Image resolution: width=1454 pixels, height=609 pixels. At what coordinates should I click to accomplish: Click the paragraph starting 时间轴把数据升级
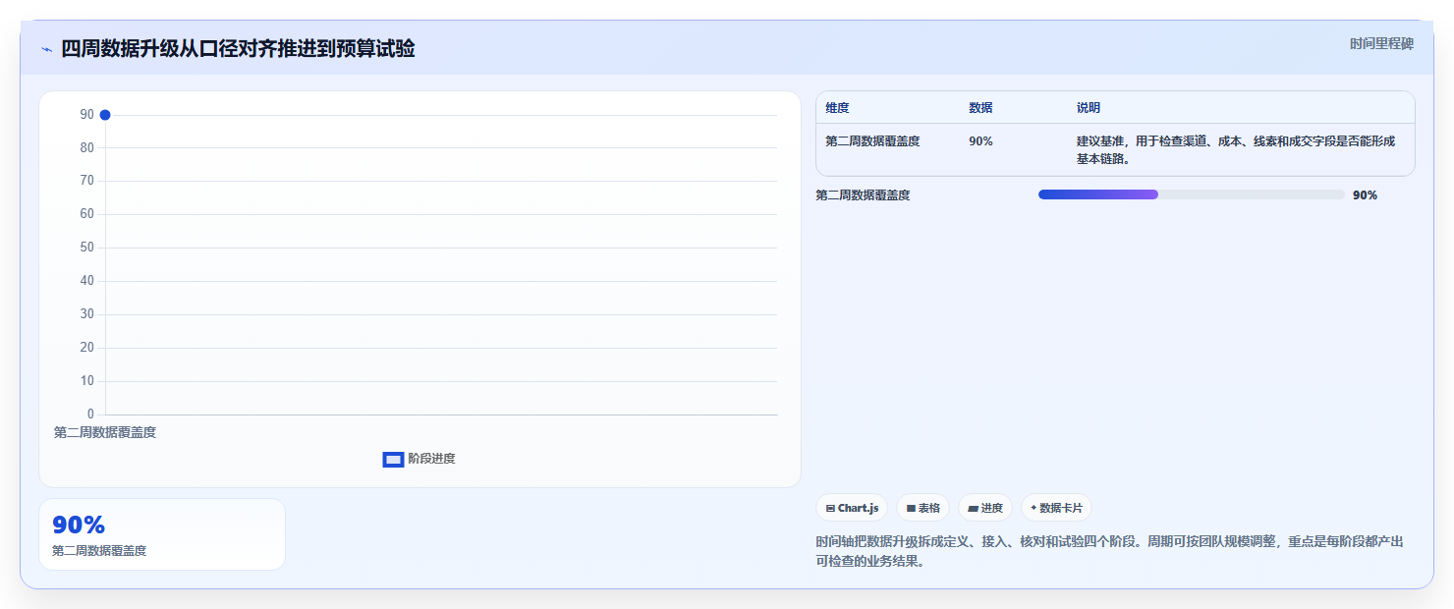point(1109,552)
